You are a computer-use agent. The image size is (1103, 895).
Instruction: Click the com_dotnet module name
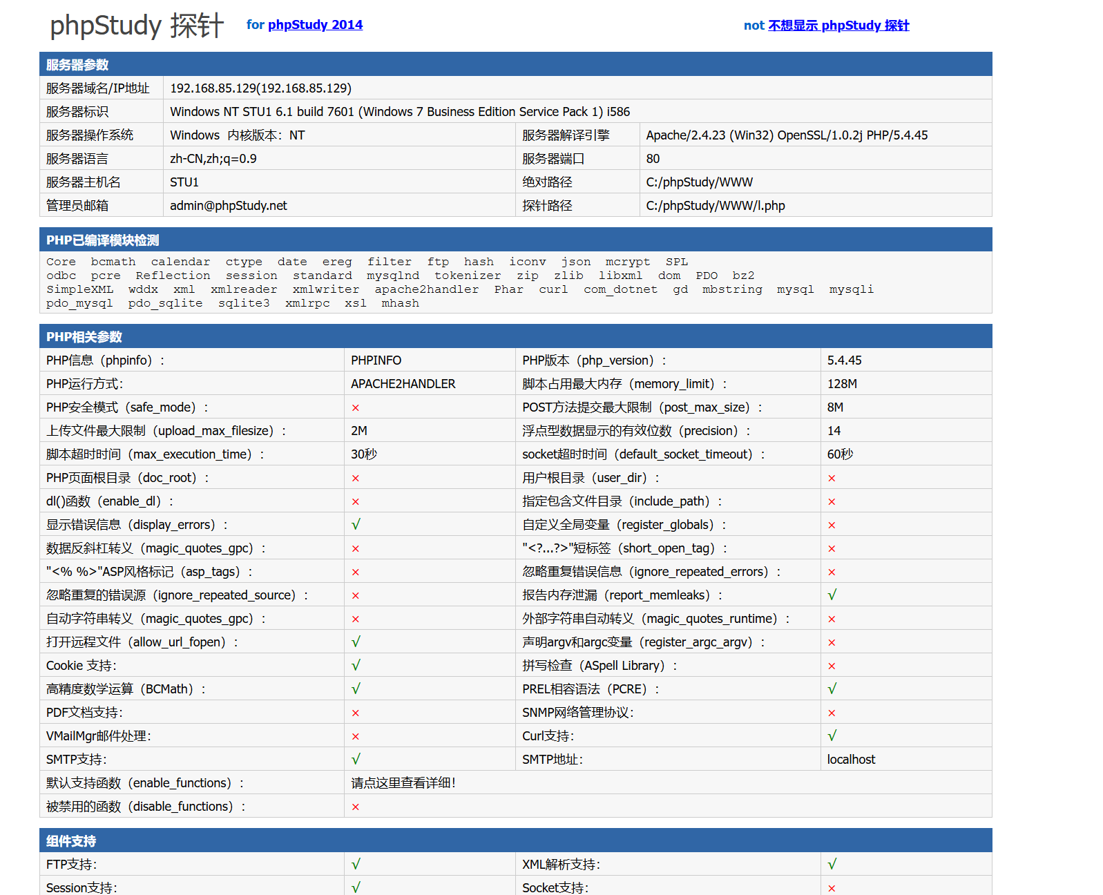pyautogui.click(x=621, y=289)
